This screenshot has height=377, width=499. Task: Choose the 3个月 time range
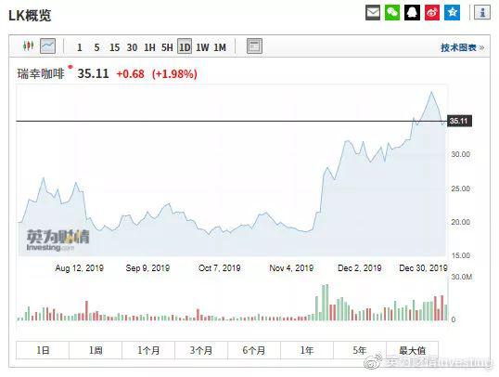[x=201, y=351]
